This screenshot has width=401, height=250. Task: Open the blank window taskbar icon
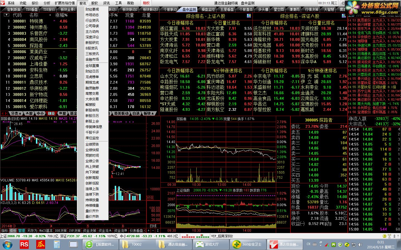click(74, 244)
